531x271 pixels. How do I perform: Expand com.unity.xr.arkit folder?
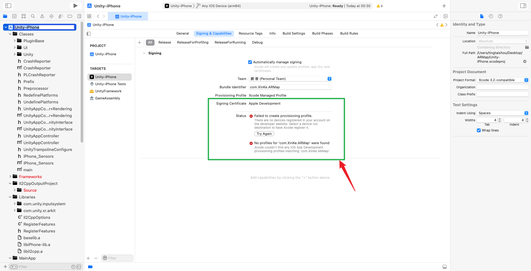coord(15,211)
